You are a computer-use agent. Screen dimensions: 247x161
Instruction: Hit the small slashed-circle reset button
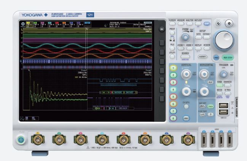(218, 24)
